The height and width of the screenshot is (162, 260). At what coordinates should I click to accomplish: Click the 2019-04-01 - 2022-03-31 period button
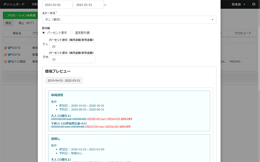64,81
